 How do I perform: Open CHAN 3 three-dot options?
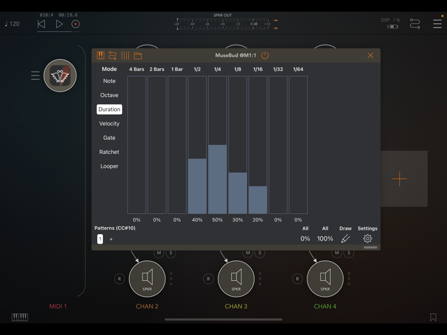point(260,279)
